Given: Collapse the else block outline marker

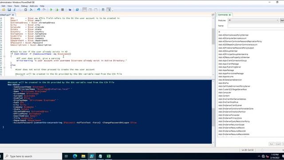Looking at the screenshot, I should tap(4, 67).
